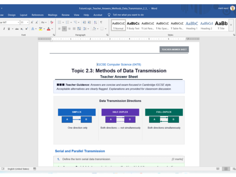Open the Layout tab

(24, 15)
